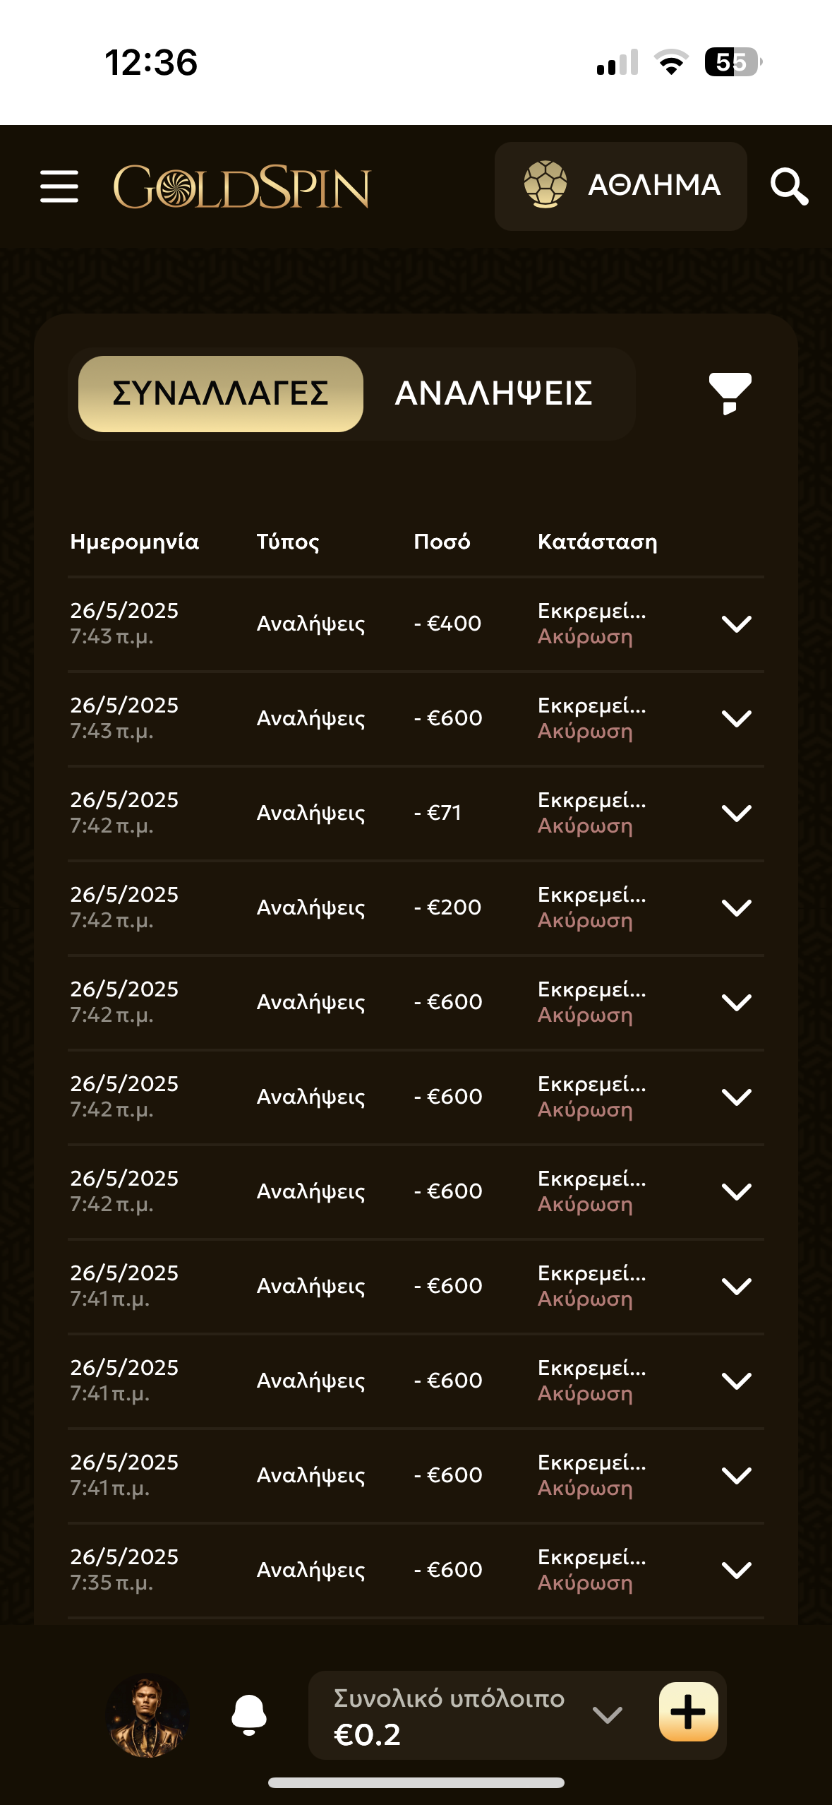This screenshot has height=1805, width=832.
Task: Tap the Ημερομηνία column header
Action: [x=134, y=542]
